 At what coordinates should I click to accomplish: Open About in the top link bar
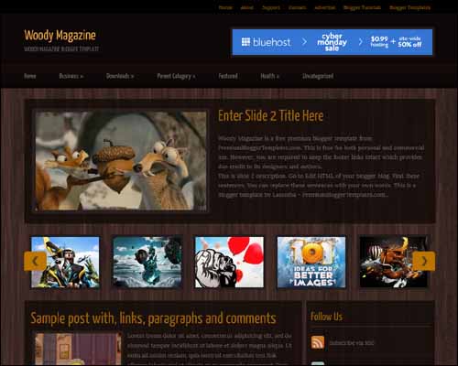pos(246,7)
